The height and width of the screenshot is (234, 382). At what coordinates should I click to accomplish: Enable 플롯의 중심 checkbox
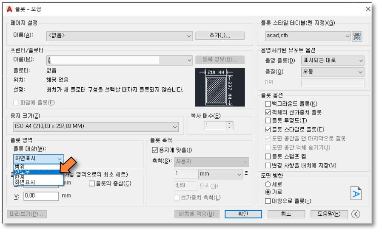pos(91,184)
